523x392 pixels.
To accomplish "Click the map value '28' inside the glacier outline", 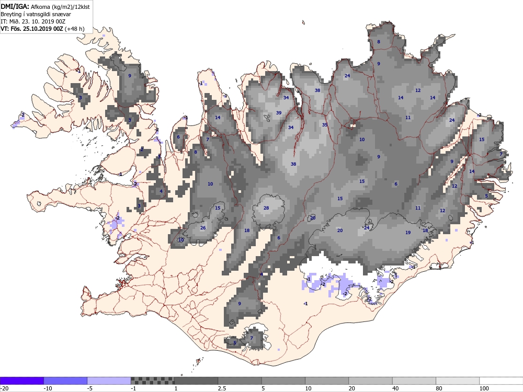I will pos(266,208).
